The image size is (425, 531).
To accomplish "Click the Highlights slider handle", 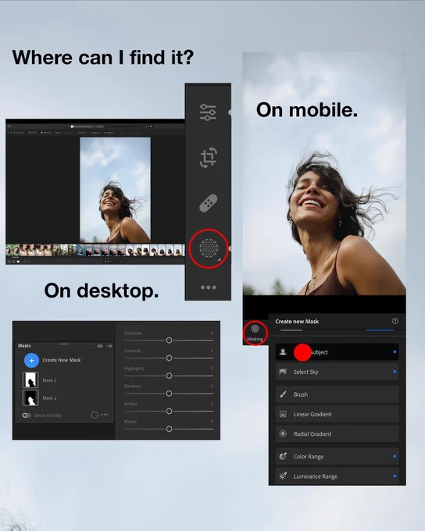I will point(169,376).
